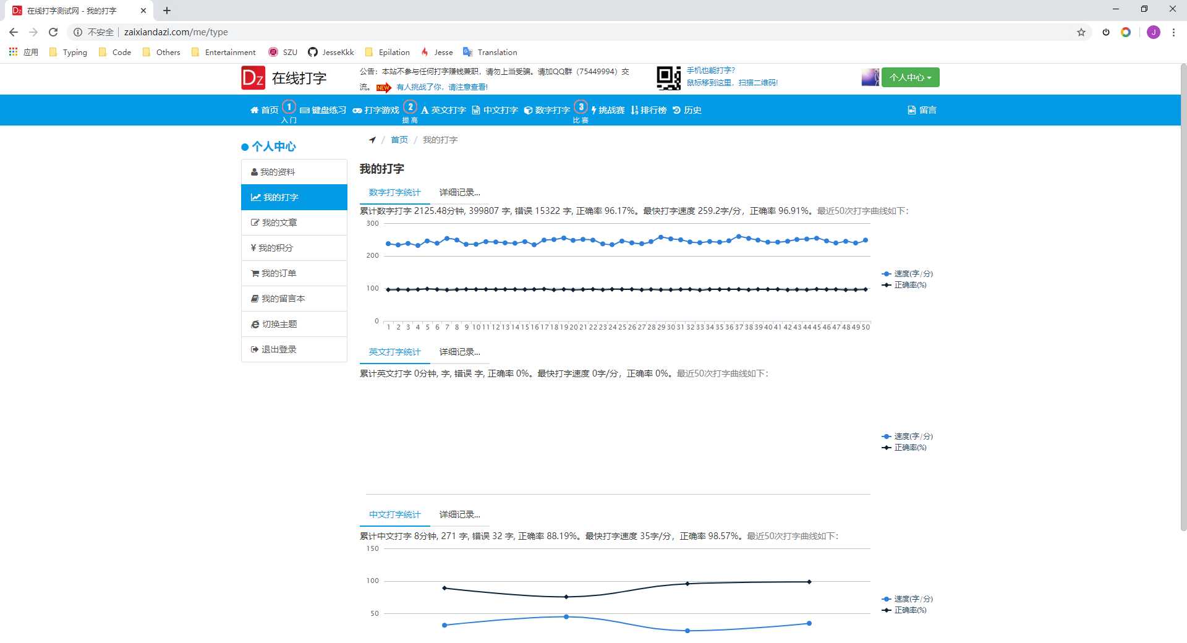Open the Others bookmark folder
Image resolution: width=1187 pixels, height=643 pixels.
pyautogui.click(x=161, y=53)
